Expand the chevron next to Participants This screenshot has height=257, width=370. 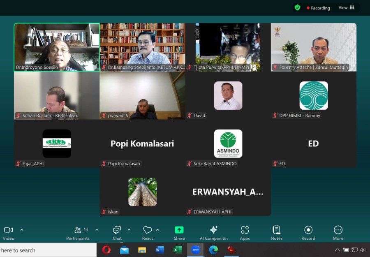tap(97, 230)
